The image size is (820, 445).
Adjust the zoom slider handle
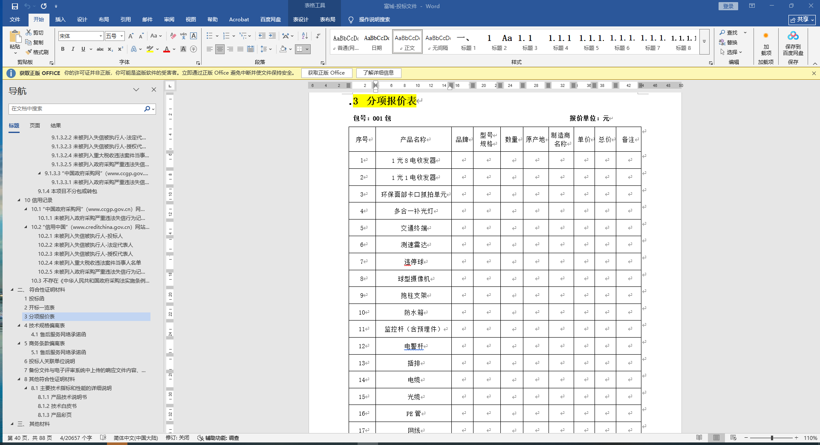[x=772, y=438]
